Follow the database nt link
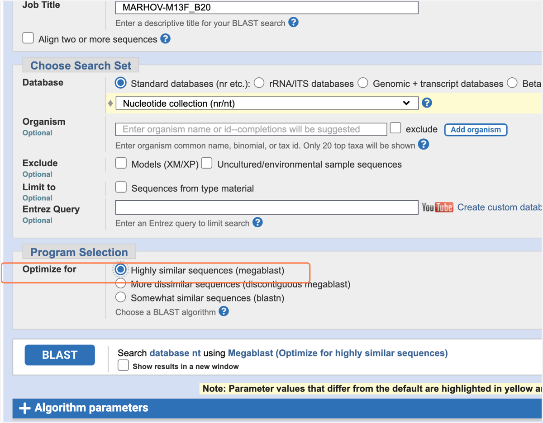The width and height of the screenshot is (543, 423). (175, 353)
